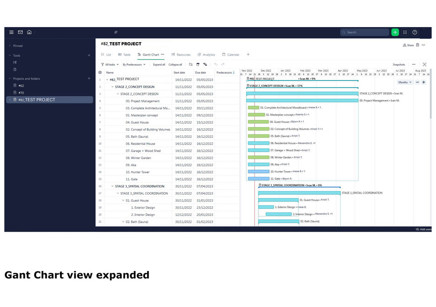Click the calendar toolbar icon

click(x=198, y=64)
